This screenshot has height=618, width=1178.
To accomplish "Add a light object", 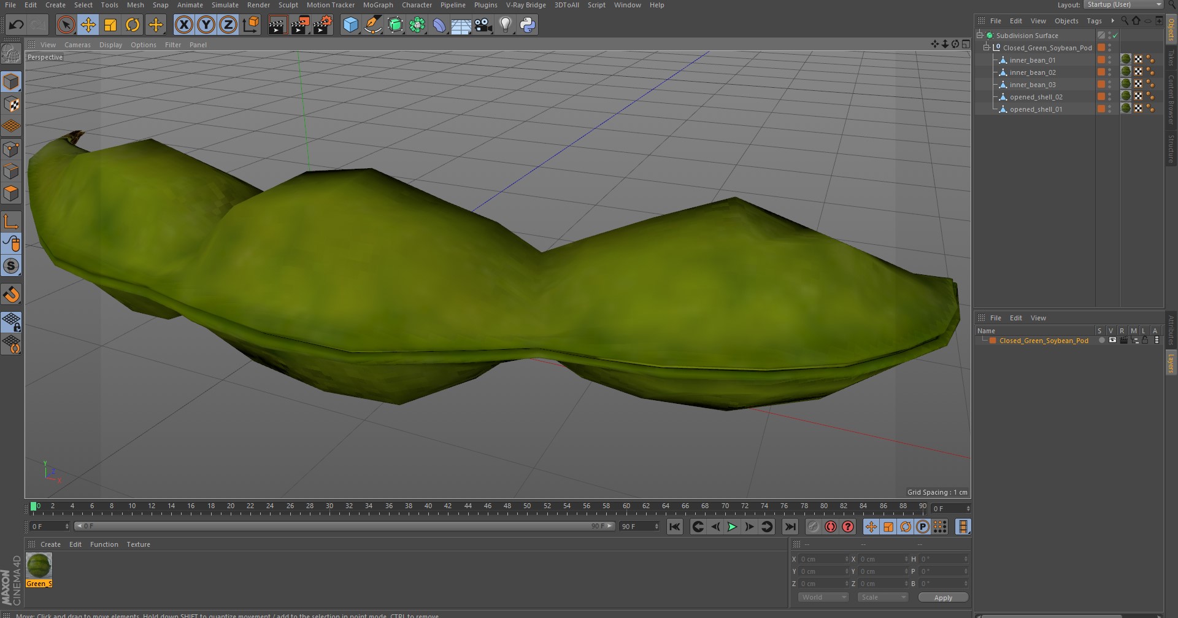I will click(506, 25).
